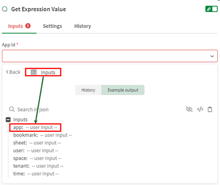This screenshot has width=220, height=185.
Task: Select the app user input entry
Action: pyautogui.click(x=35, y=127)
